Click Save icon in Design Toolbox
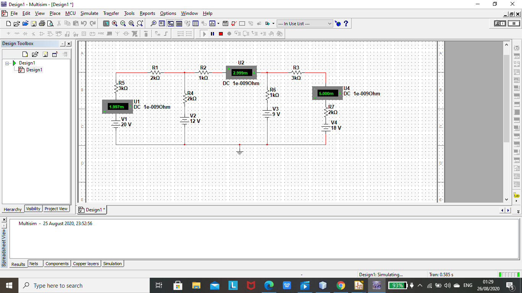The image size is (522, 293). point(45,54)
